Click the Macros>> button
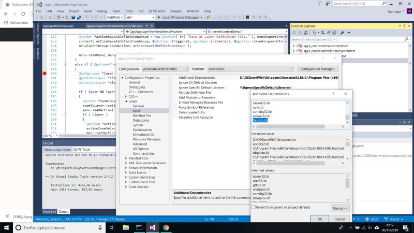Image resolution: width=414 pixels, height=233 pixels. 340,208
